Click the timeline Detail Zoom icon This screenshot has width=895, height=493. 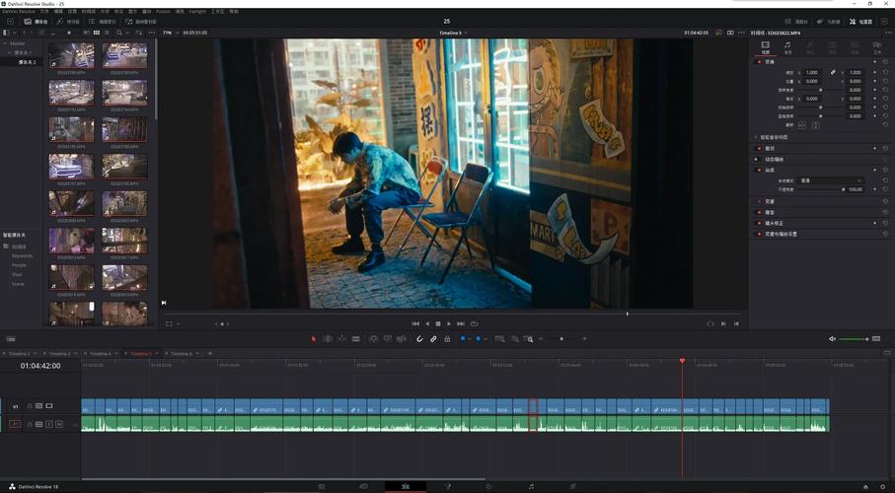[x=514, y=339]
